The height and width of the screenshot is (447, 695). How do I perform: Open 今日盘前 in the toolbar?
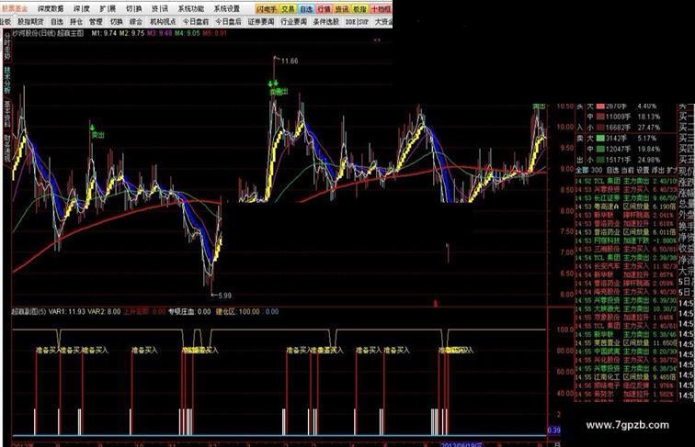pos(196,21)
